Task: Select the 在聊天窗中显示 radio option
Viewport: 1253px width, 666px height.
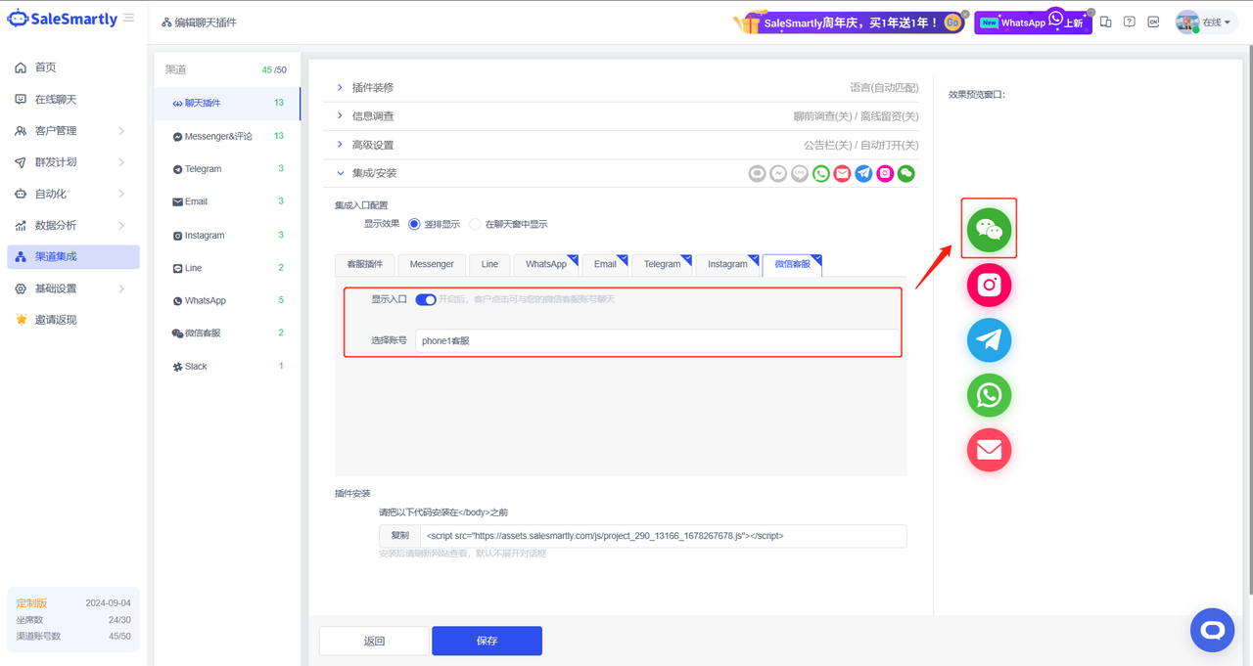Action: coord(475,224)
